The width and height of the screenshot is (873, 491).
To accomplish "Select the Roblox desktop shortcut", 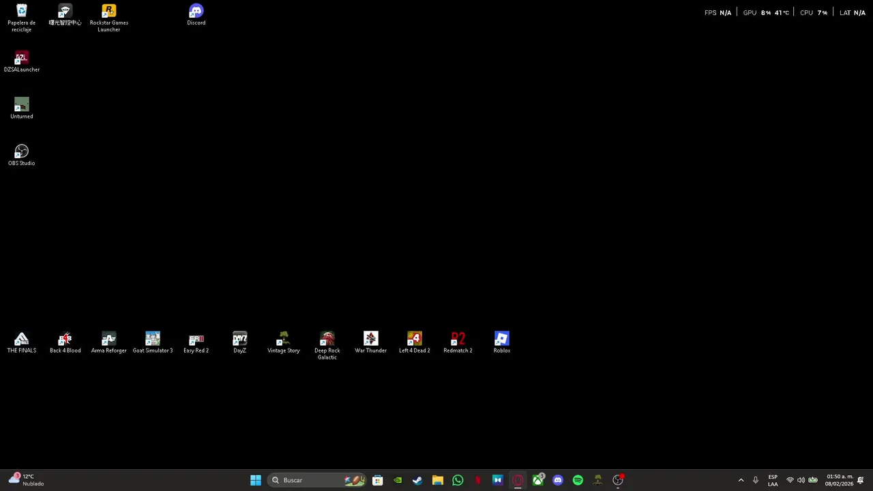I will (x=501, y=343).
